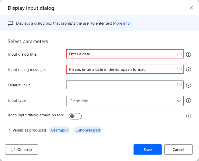
Task: Expand the Variables produced section
Action: tap(10, 130)
